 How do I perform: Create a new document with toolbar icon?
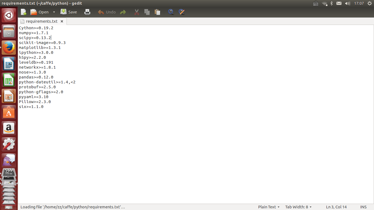click(x=24, y=12)
